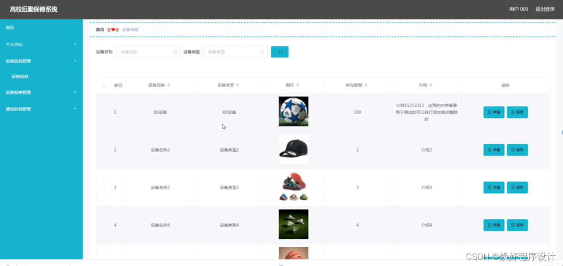
Task: Click 退出登录 in the top bar
Action: 545,9
